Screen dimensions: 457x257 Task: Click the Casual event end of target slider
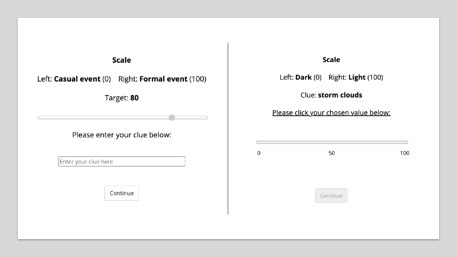[x=41, y=118]
